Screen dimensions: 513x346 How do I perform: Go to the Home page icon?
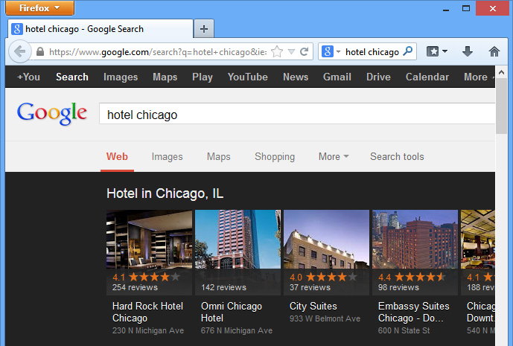[x=494, y=51]
